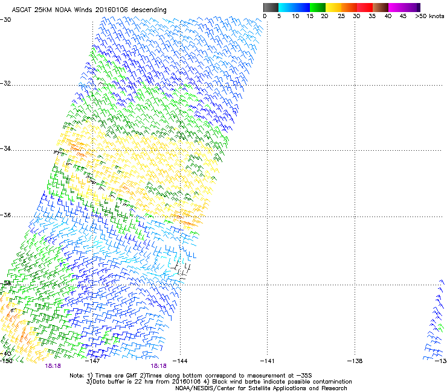Click the yellow 20-25 knots color band
Image resolution: width=447 pixels, height=392 pixels.
pos(333,7)
